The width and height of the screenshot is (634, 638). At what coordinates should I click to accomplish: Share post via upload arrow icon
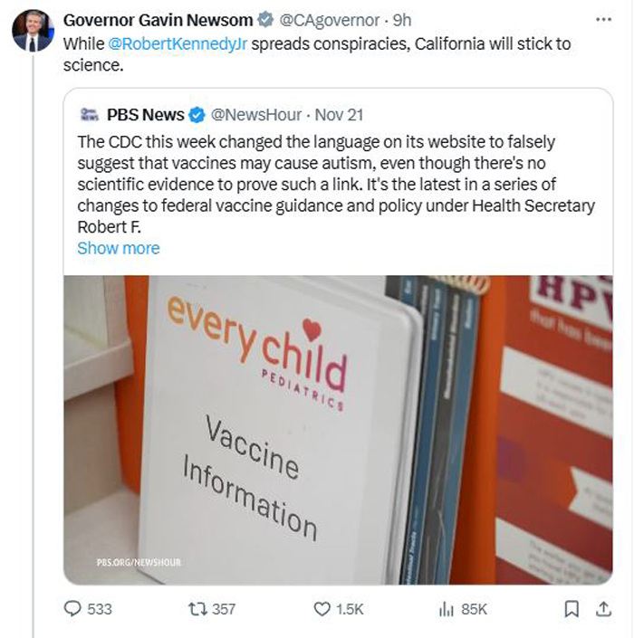click(x=600, y=609)
